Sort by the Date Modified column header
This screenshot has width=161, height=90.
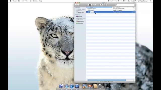coord(120,7)
